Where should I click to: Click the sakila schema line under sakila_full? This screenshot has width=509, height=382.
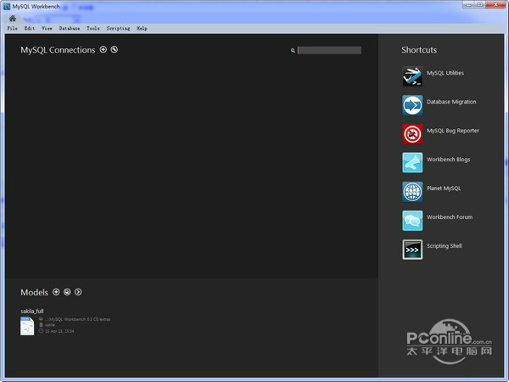[50, 325]
